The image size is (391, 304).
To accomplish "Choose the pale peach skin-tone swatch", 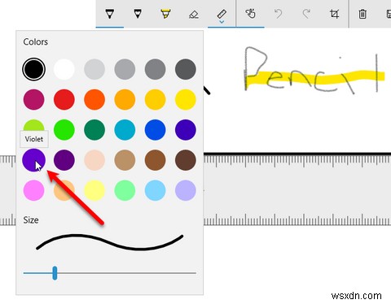I will click(x=94, y=160).
